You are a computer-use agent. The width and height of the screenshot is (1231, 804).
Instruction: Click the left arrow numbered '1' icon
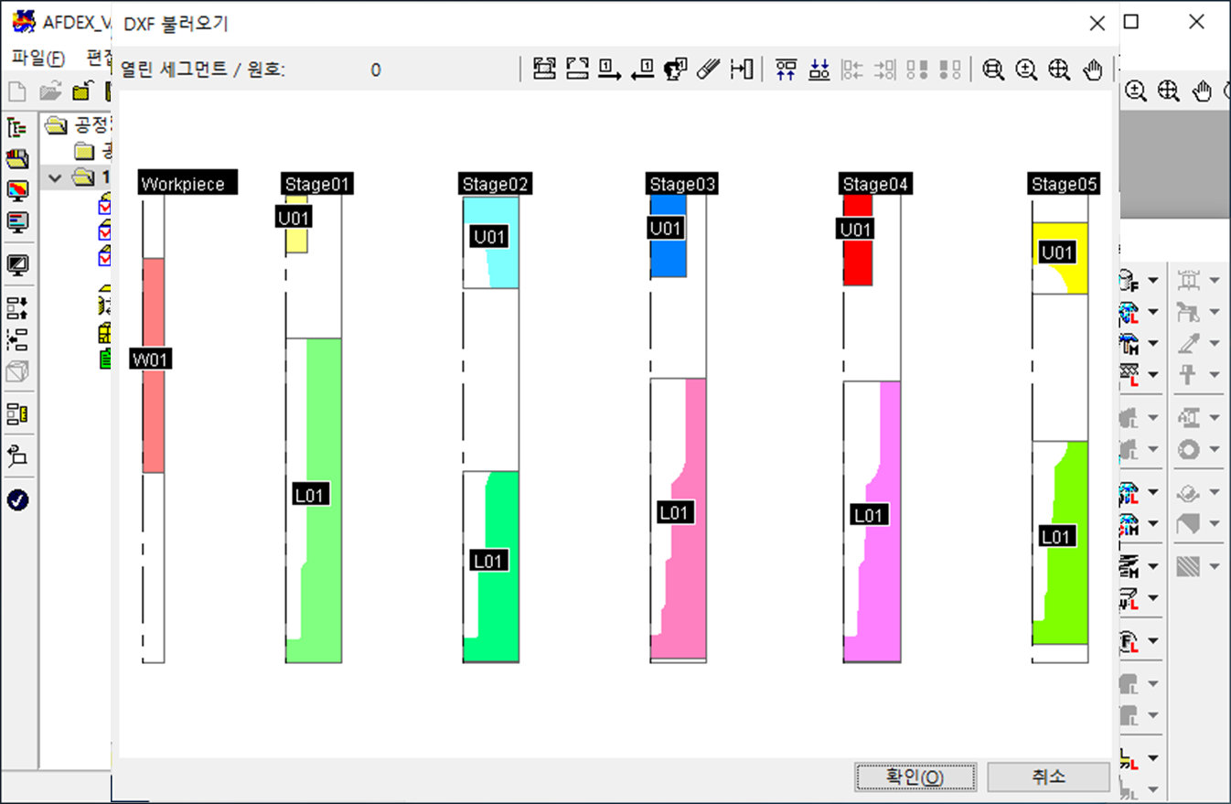click(643, 70)
